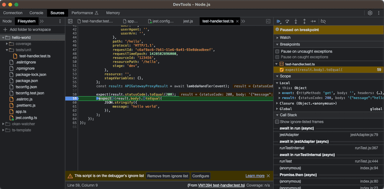
Task: Uncheck the line 59 expect breakpoint
Action: click(282, 69)
